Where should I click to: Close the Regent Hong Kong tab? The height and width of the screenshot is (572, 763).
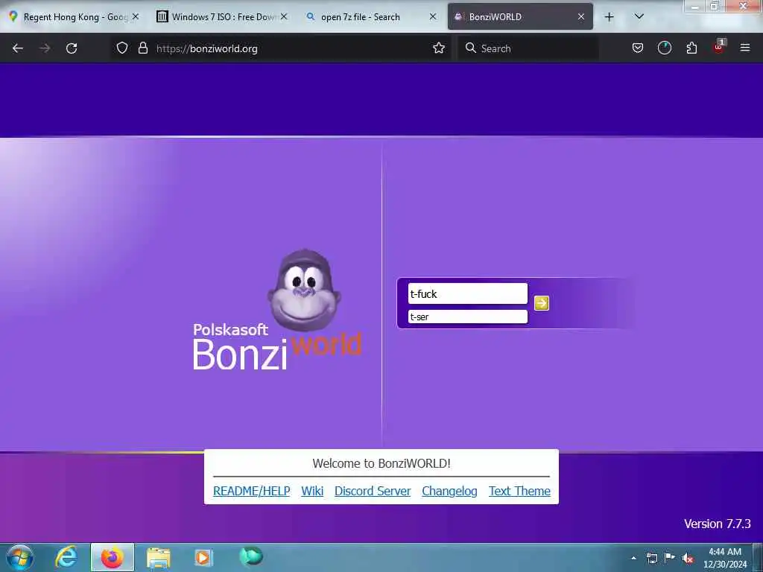pyautogui.click(x=136, y=16)
